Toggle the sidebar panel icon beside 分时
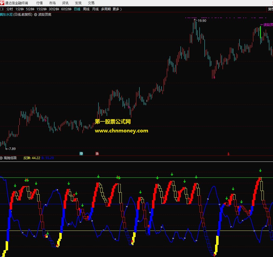This screenshot has width=273, height=257. click(x=2, y=9)
